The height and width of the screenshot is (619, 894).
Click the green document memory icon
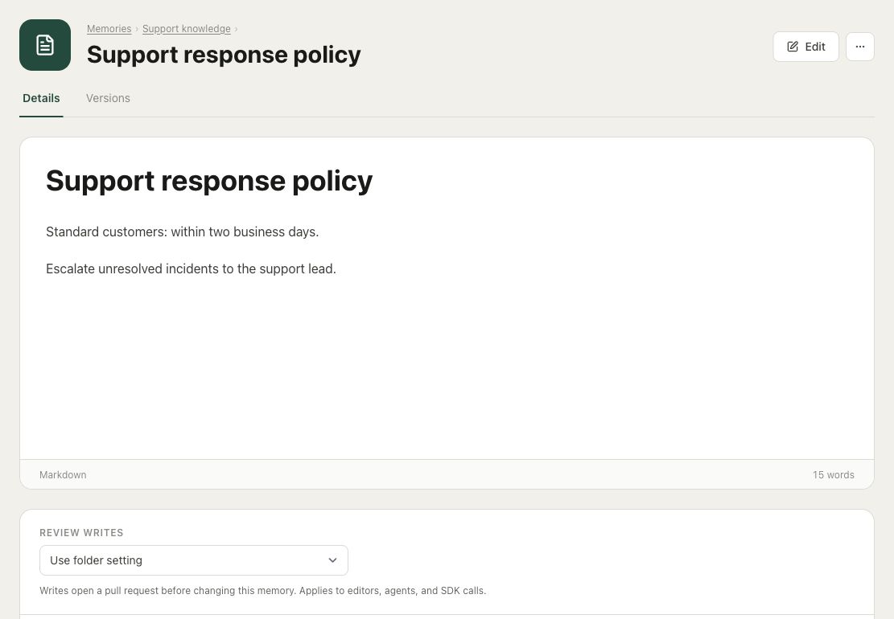[x=45, y=45]
